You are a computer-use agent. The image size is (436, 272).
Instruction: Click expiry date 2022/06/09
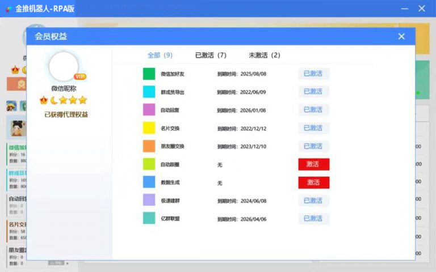[x=253, y=92]
